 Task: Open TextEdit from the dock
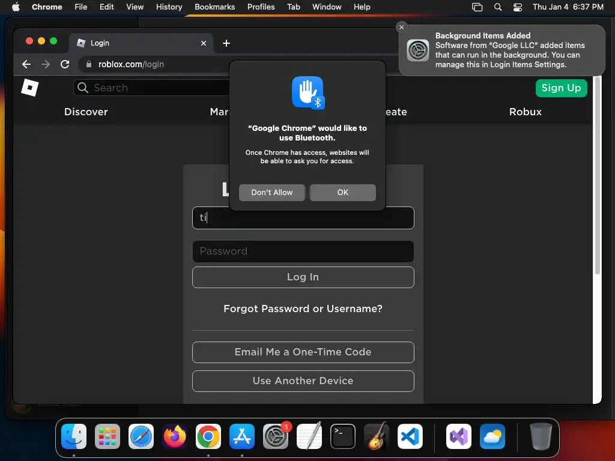pos(309,436)
